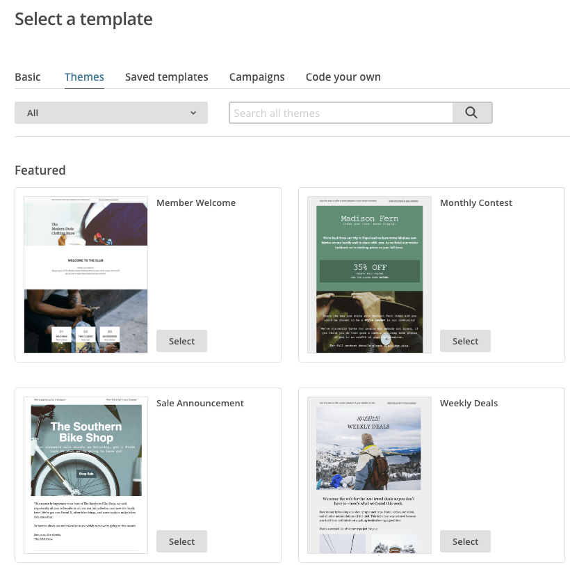
Task: Select the Member Welcome template
Action: click(x=181, y=341)
